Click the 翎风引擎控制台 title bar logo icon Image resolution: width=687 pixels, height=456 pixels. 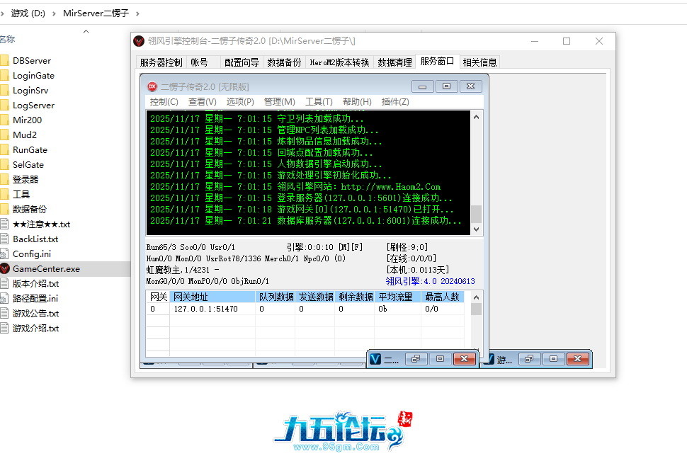click(x=139, y=41)
